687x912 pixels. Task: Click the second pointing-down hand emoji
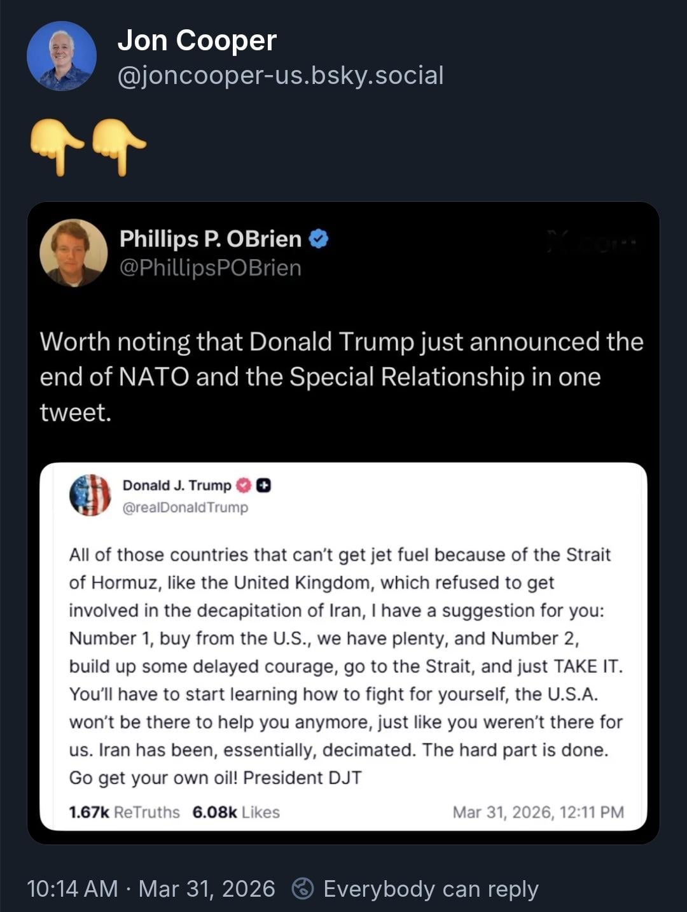pos(119,146)
